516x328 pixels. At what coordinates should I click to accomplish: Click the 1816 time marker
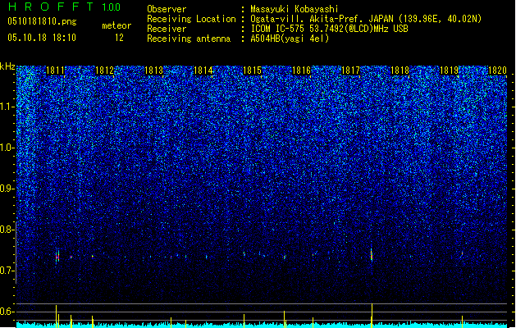pyautogui.click(x=301, y=71)
